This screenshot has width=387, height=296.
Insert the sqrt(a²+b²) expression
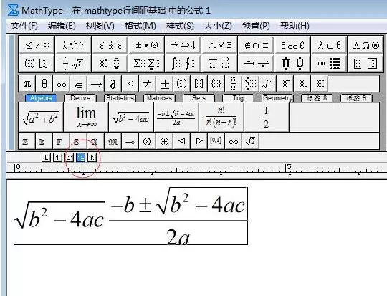[41, 118]
